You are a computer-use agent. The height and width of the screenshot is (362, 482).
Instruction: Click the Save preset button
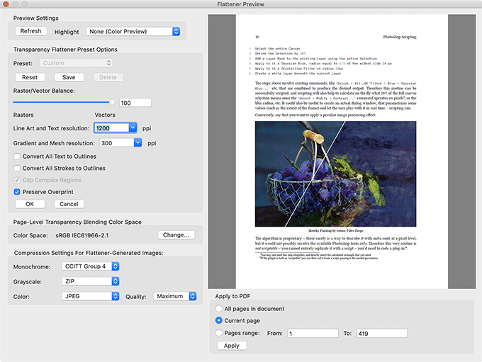tap(69, 77)
